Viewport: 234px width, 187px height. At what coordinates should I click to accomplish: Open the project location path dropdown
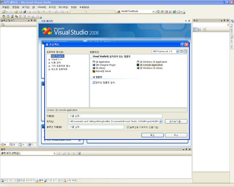pyautogui.click(x=161, y=121)
